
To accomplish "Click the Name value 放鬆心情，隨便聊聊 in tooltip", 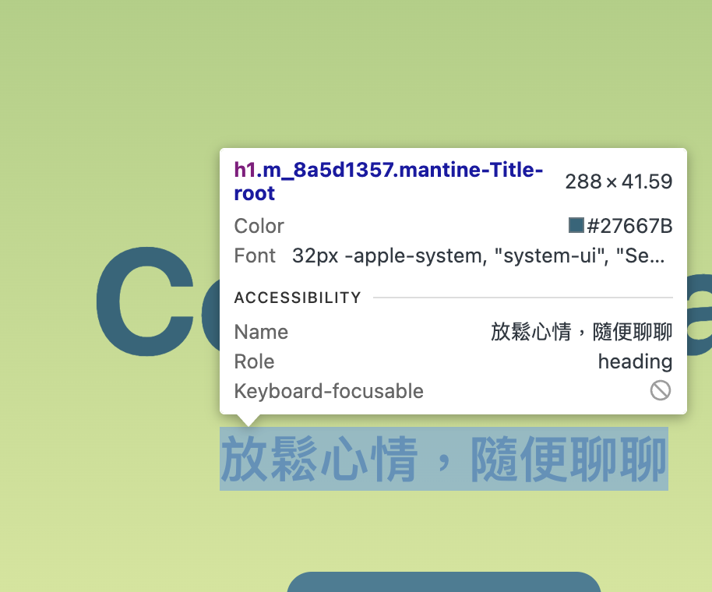I will point(581,331).
